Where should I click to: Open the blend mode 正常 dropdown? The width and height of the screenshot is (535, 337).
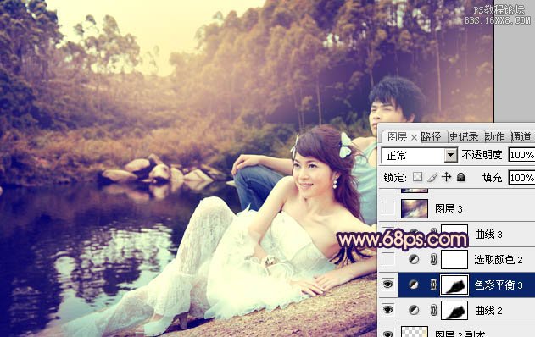(x=451, y=156)
